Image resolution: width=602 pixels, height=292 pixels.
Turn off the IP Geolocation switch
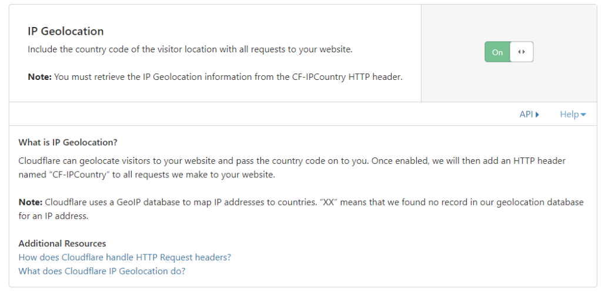(x=509, y=52)
